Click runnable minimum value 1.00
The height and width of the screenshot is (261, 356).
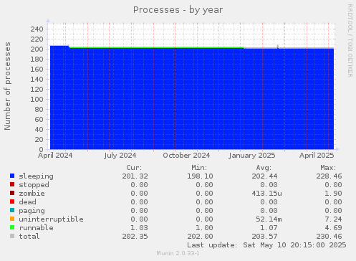click(204, 228)
